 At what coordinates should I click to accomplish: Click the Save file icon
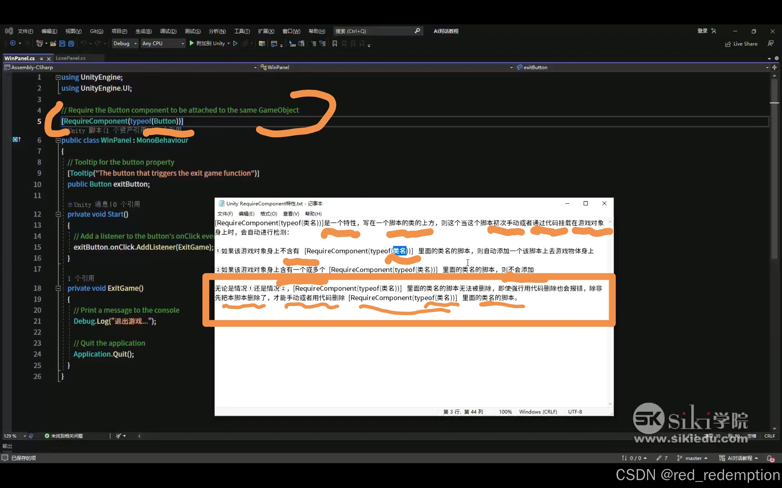click(x=62, y=44)
